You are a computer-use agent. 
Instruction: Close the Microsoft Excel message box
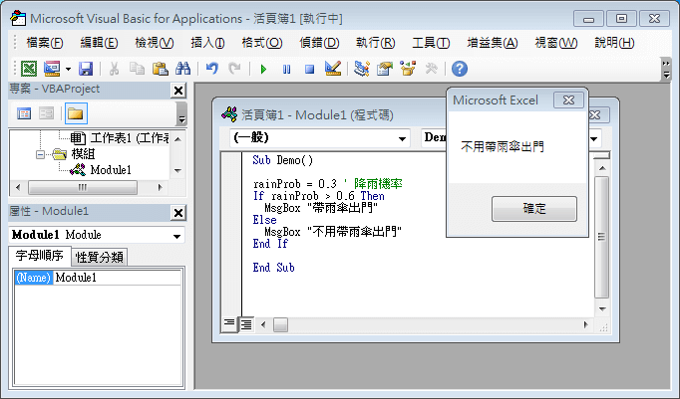click(x=568, y=100)
